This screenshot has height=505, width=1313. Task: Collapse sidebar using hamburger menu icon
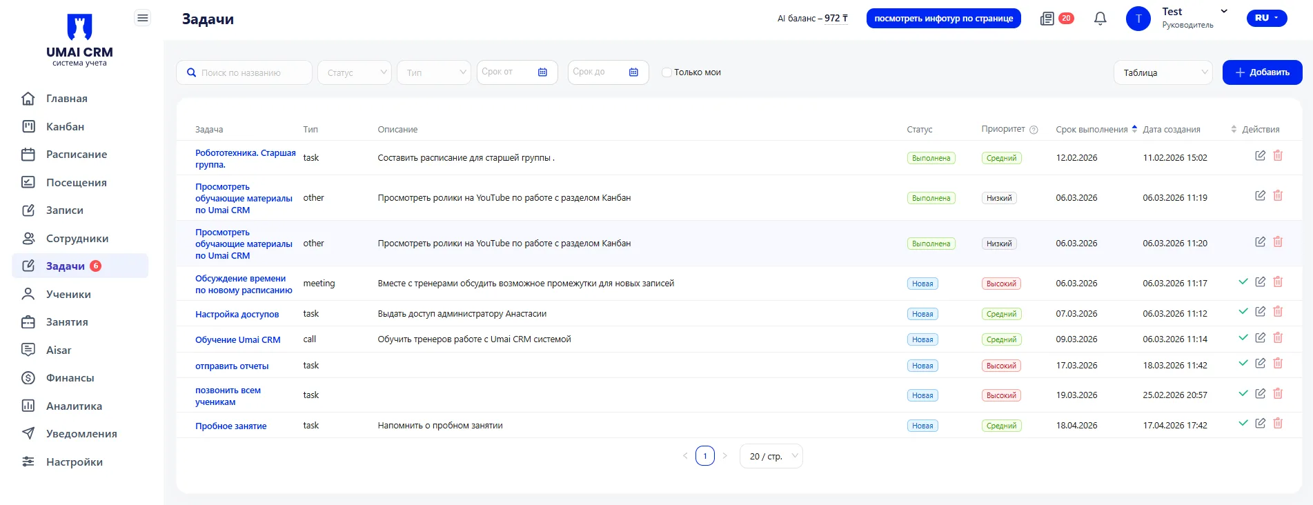[143, 18]
